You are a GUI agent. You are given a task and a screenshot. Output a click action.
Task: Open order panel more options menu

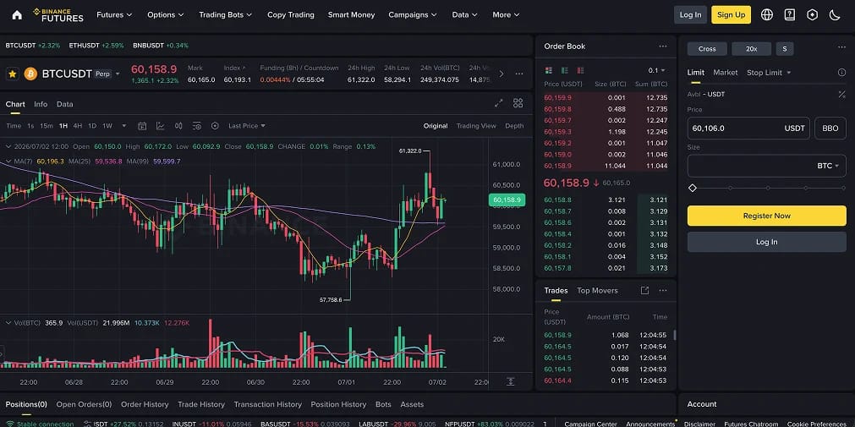coord(841,48)
